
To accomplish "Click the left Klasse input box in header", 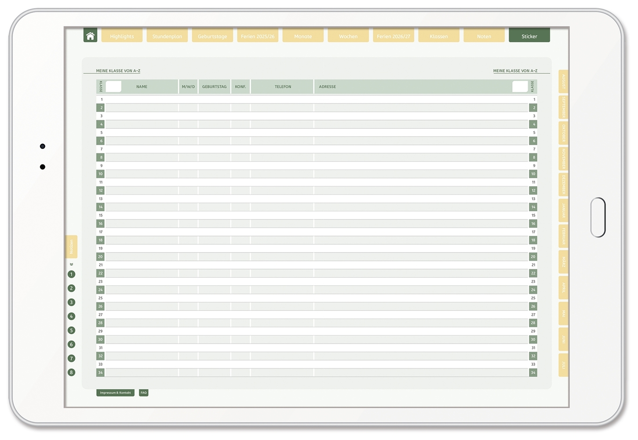I will [113, 87].
